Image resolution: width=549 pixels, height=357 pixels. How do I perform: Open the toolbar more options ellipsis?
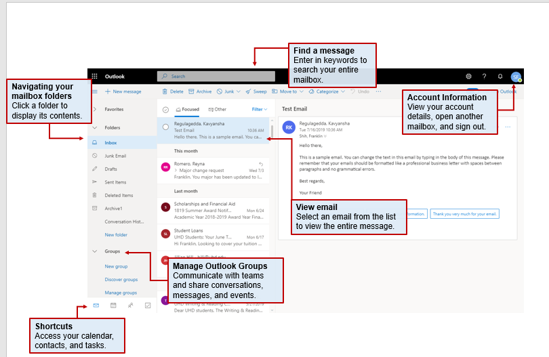point(378,91)
